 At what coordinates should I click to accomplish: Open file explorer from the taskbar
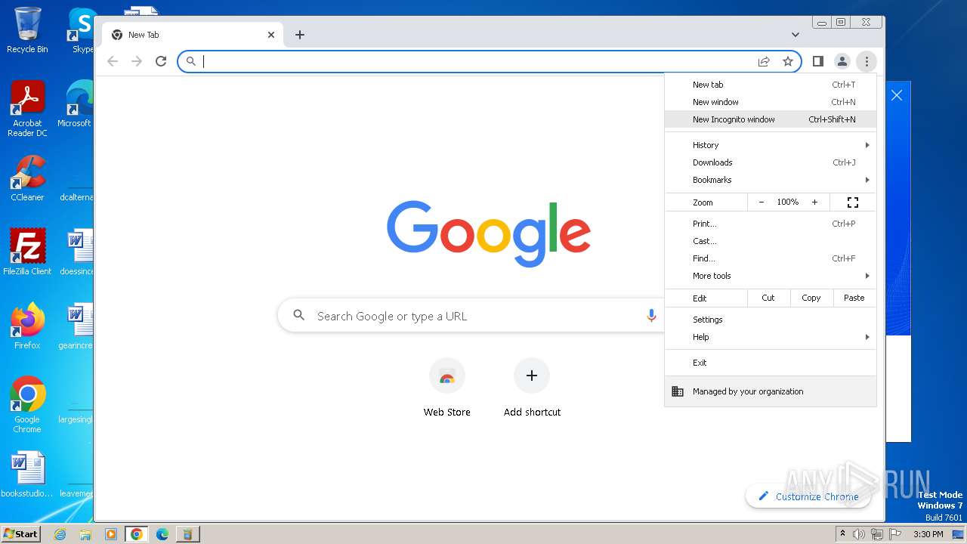click(85, 534)
